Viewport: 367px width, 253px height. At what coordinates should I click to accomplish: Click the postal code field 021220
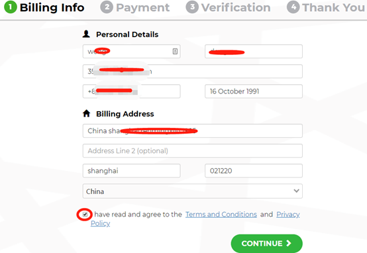pyautogui.click(x=254, y=171)
